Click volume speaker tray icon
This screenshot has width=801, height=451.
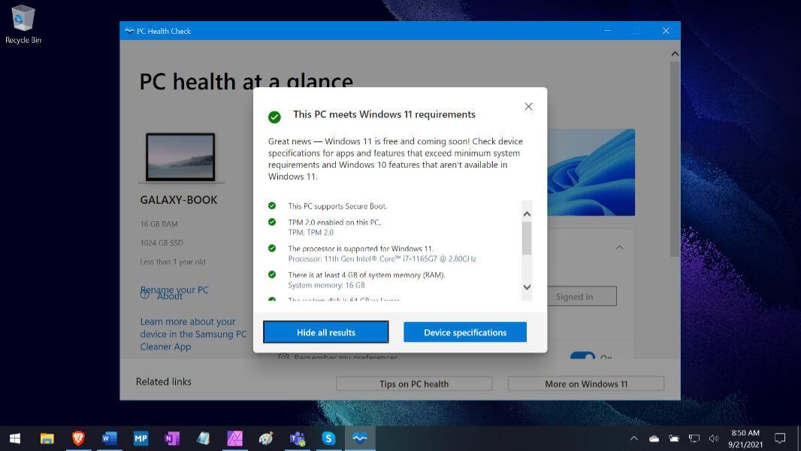(714, 438)
